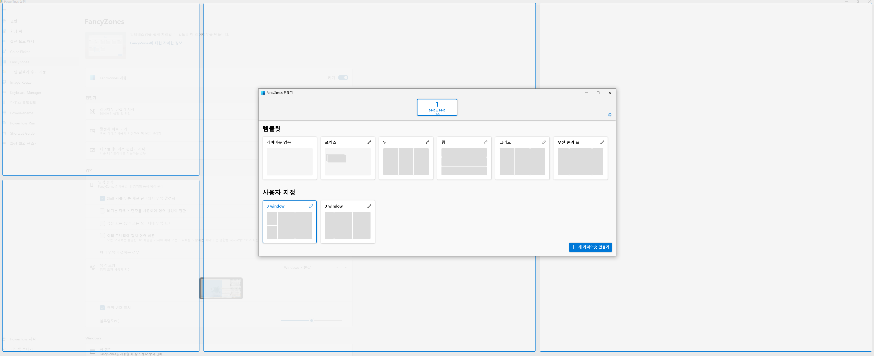Click pencil icon on 우선 순위 표
Screen dimensions: 874x357
(x=602, y=142)
